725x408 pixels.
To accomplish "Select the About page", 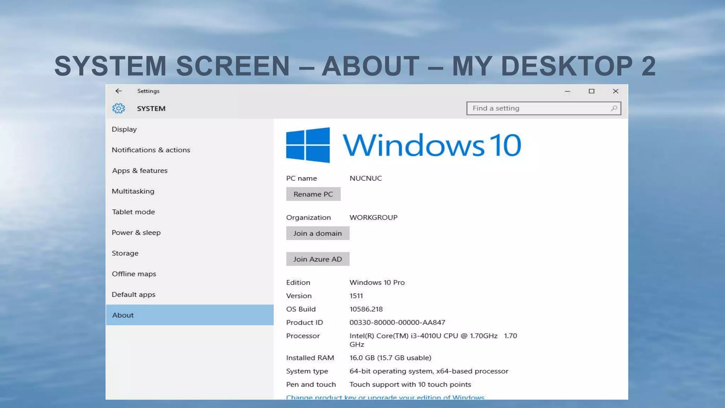I will [190, 315].
